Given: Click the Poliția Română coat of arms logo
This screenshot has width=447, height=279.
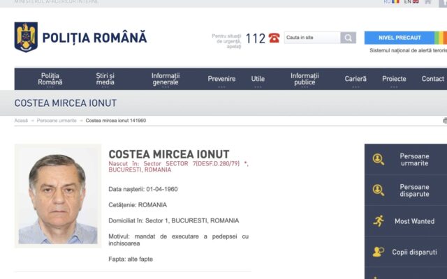Looking at the screenshot, I should (26, 37).
